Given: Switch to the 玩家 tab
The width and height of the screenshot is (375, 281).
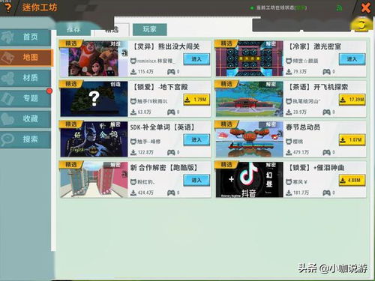Looking at the screenshot, I should pyautogui.click(x=149, y=29).
